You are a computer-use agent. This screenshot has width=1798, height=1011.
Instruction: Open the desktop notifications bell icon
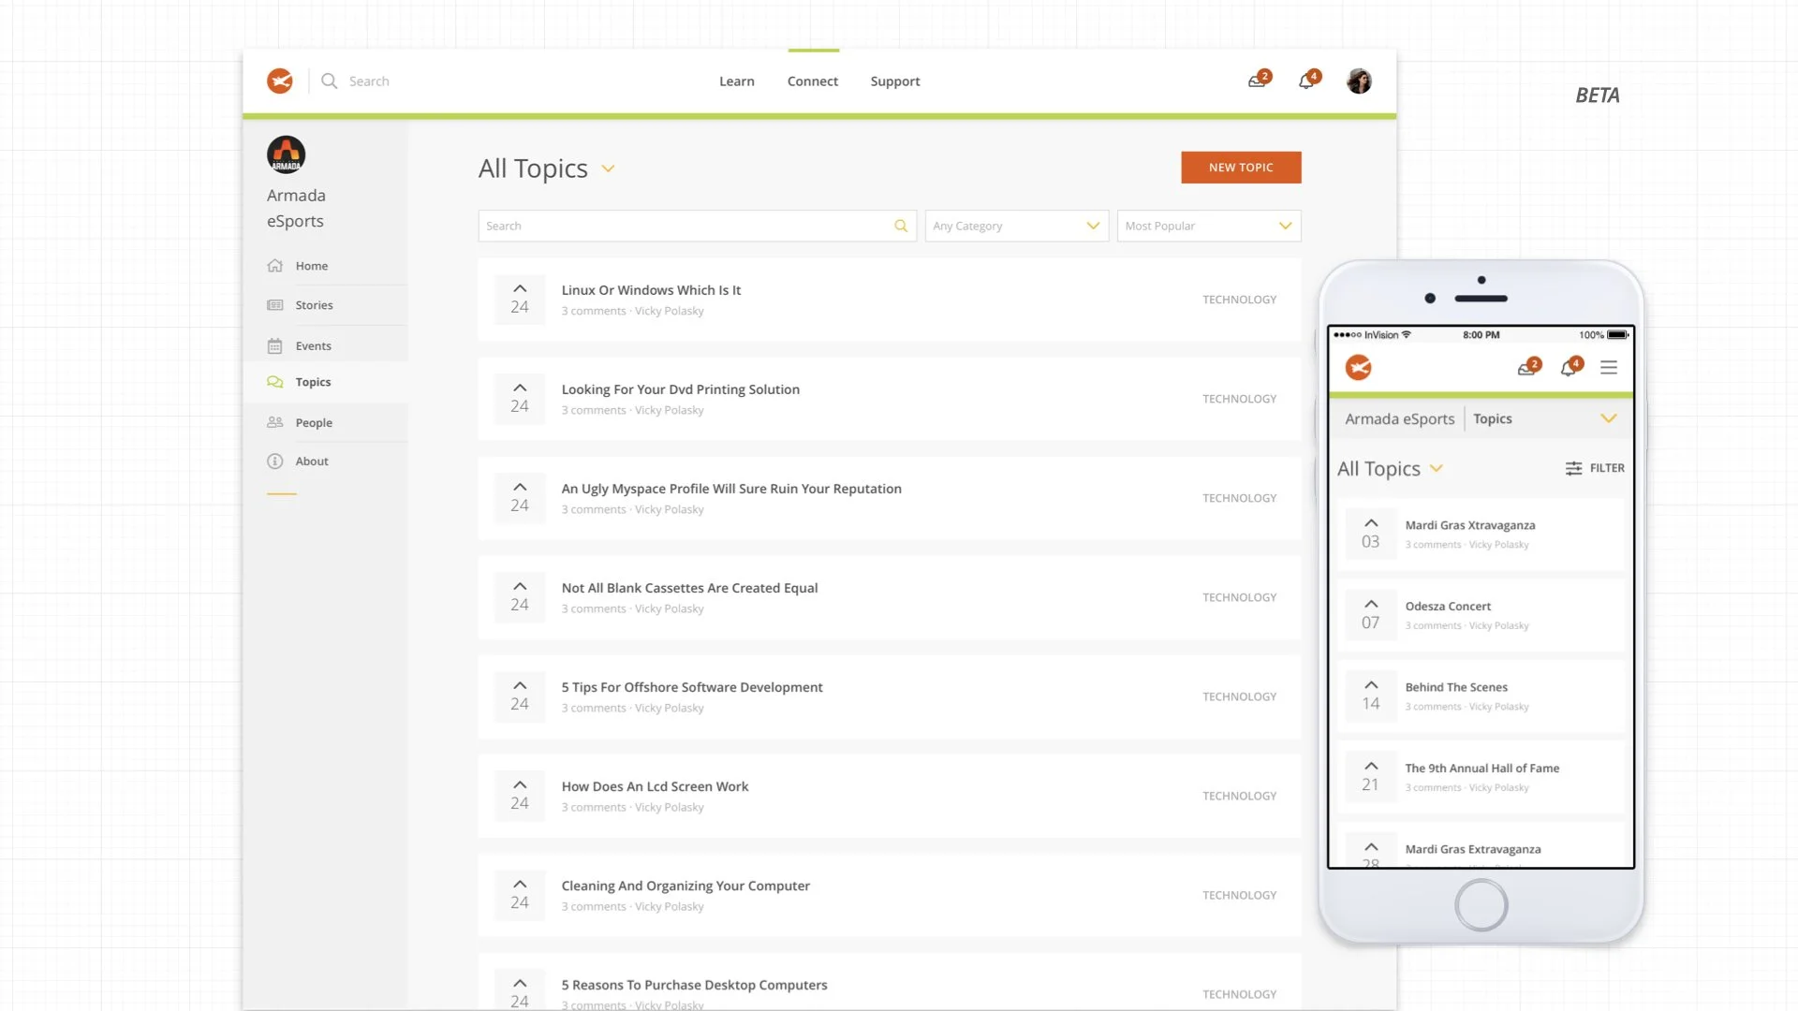tap(1306, 81)
